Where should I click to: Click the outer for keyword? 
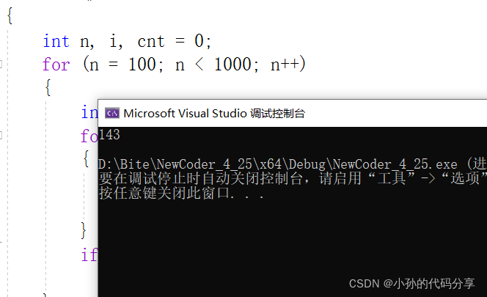pos(56,65)
